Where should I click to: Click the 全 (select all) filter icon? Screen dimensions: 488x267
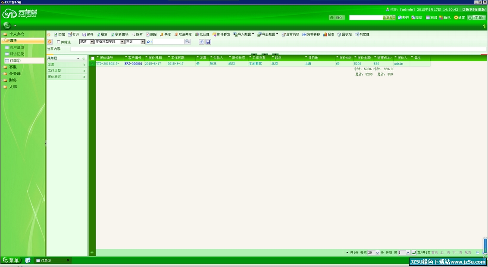point(202,42)
